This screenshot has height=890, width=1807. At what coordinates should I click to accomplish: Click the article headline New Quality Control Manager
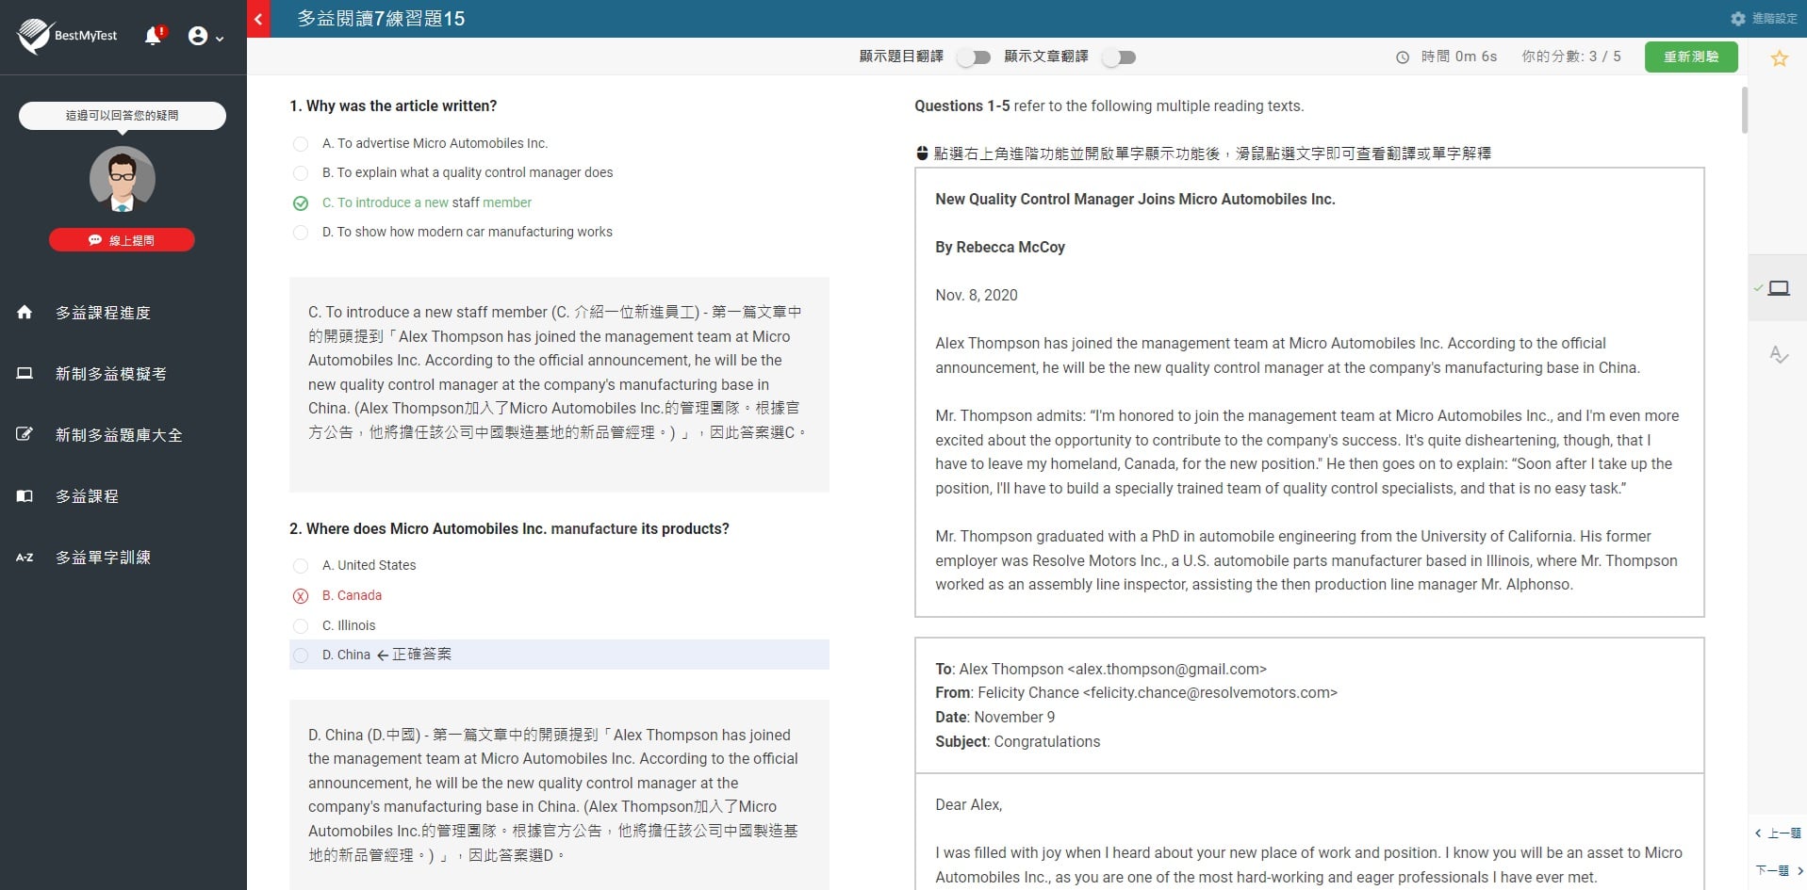[x=1135, y=199]
